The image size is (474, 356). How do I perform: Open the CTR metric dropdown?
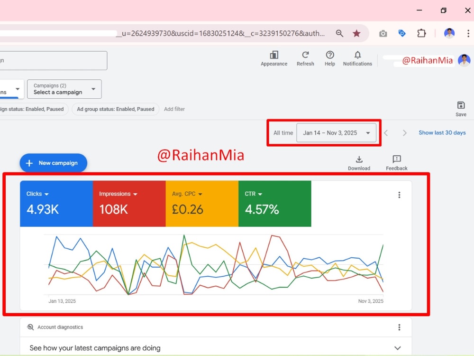tap(253, 194)
